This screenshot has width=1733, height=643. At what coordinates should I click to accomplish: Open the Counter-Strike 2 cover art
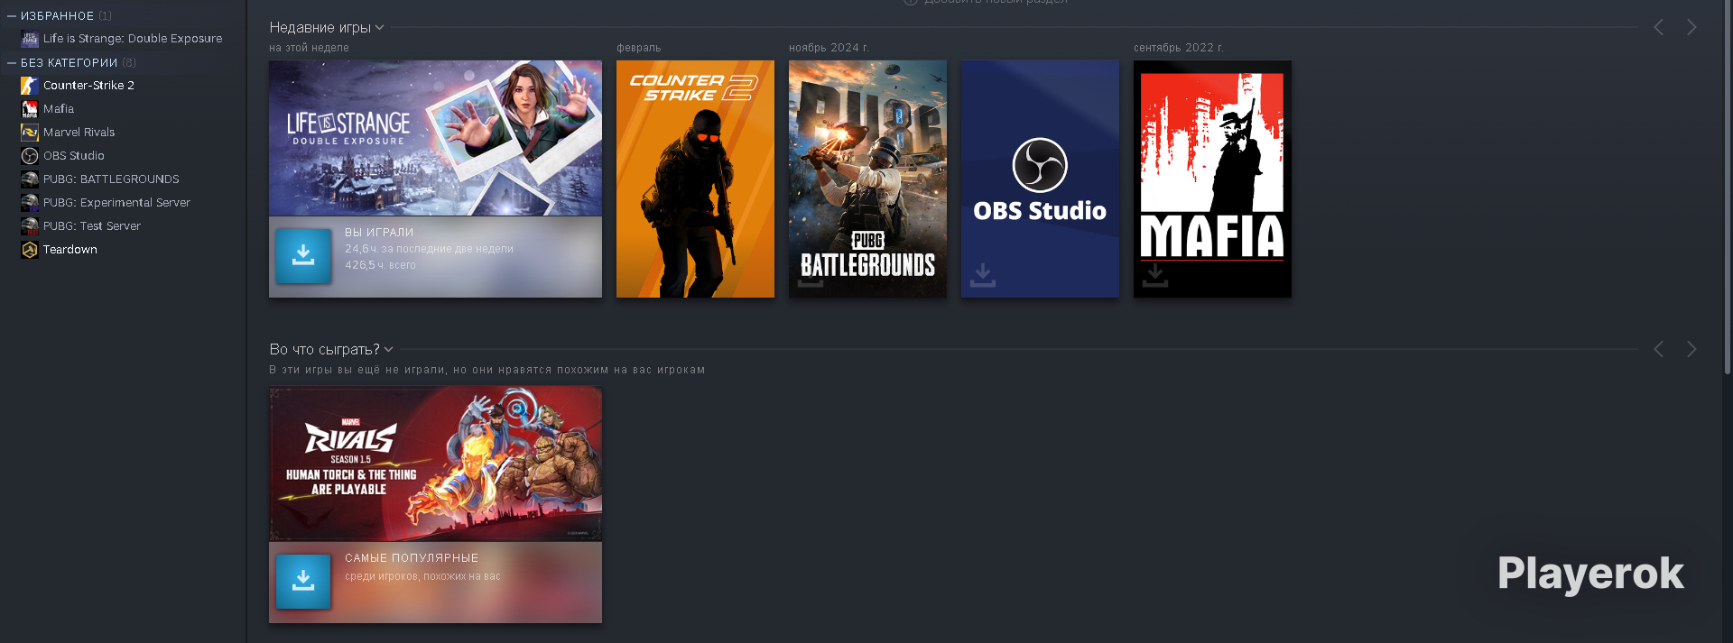[x=695, y=179]
